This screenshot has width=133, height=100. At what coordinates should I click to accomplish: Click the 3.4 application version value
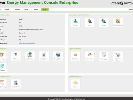click(x=20, y=23)
